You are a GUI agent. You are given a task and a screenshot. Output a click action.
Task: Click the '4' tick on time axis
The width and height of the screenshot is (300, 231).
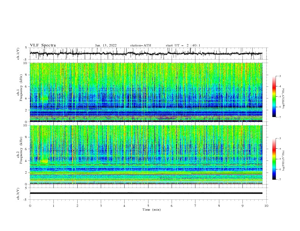coord(124,206)
